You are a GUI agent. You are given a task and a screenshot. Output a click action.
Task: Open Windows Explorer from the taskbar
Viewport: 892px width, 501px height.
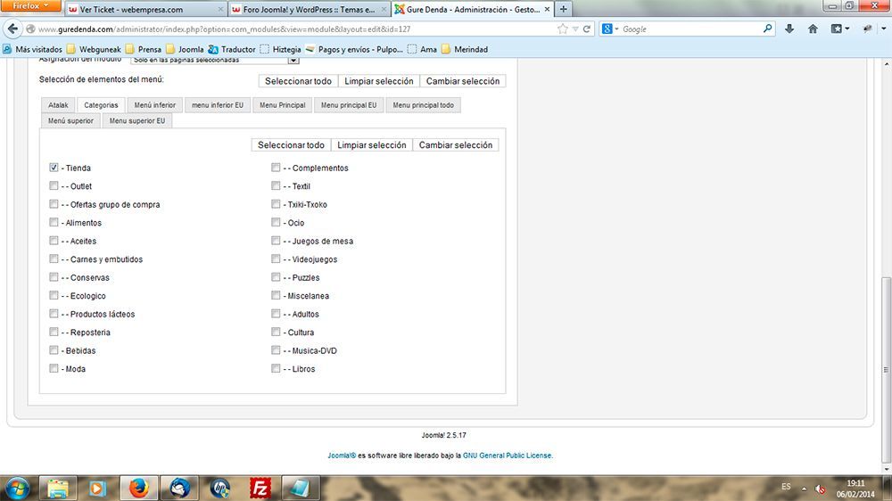click(x=57, y=489)
